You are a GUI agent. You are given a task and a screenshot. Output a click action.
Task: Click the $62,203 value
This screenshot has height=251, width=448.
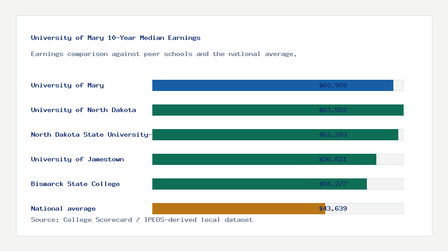pos(333,134)
